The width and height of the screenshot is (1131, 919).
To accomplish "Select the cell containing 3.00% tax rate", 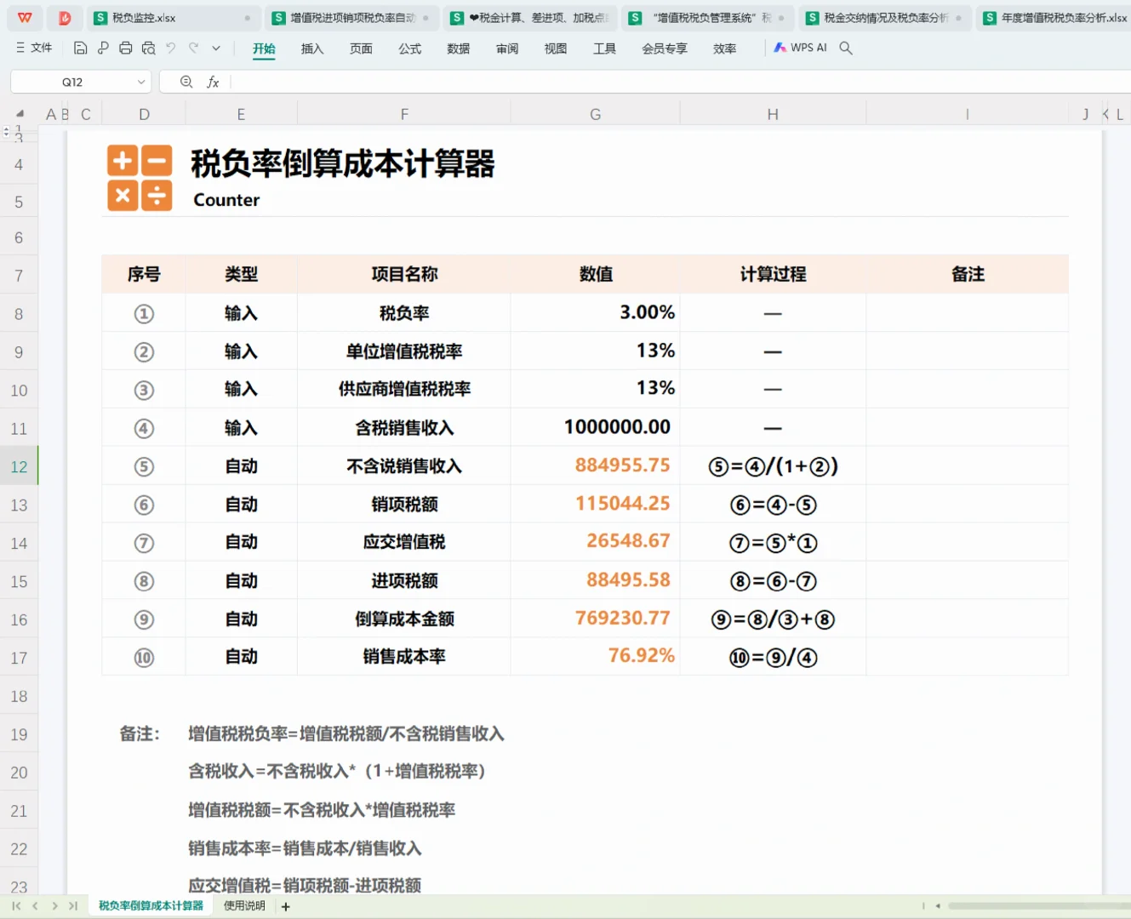I will (x=595, y=312).
